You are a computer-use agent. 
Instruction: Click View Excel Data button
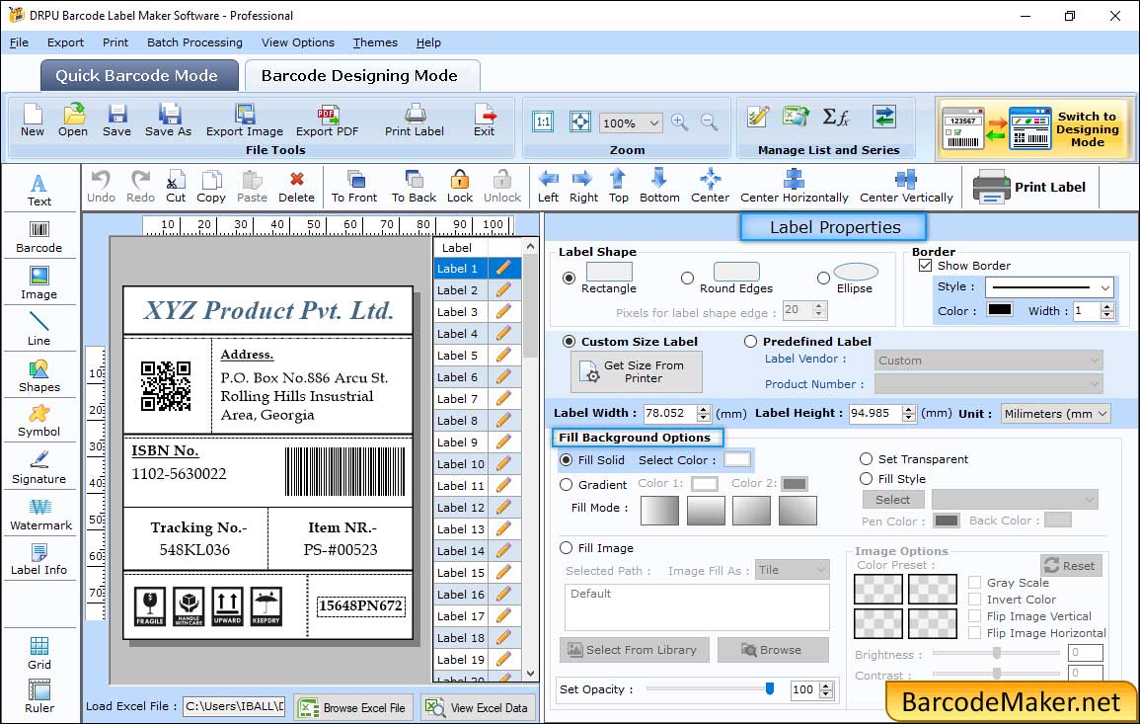click(x=478, y=707)
